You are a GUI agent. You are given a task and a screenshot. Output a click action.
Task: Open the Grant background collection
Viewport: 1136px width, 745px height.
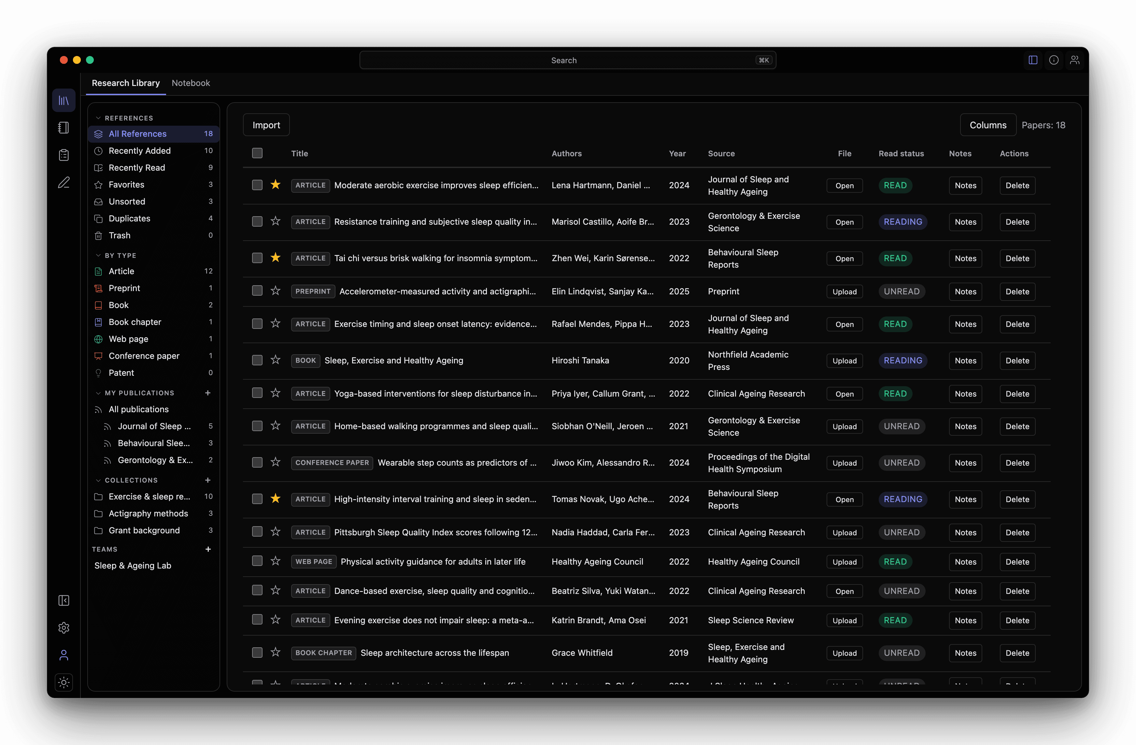pyautogui.click(x=154, y=531)
